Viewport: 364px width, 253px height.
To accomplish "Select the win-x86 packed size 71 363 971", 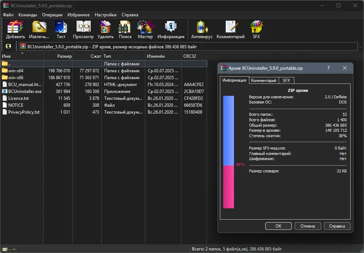I will tap(89, 78).
